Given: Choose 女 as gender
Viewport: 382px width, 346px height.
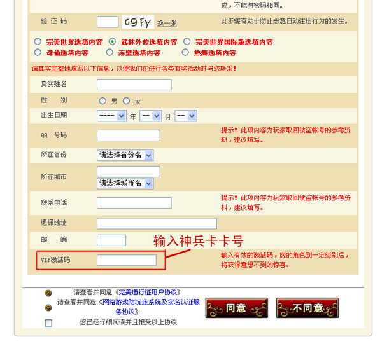Looking at the screenshot, I should point(126,101).
